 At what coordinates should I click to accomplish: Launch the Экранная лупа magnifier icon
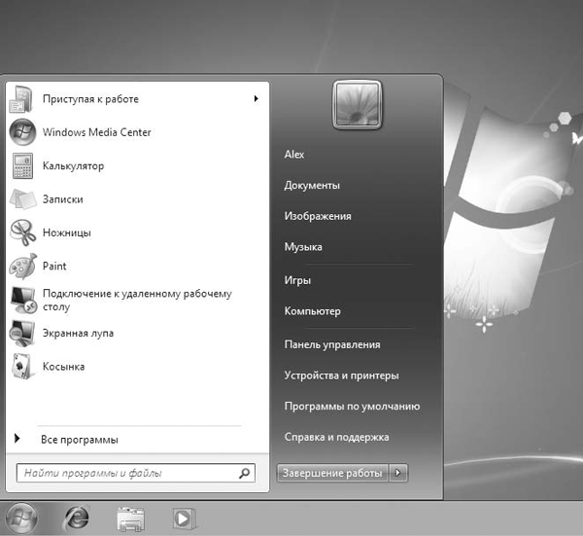(22, 333)
